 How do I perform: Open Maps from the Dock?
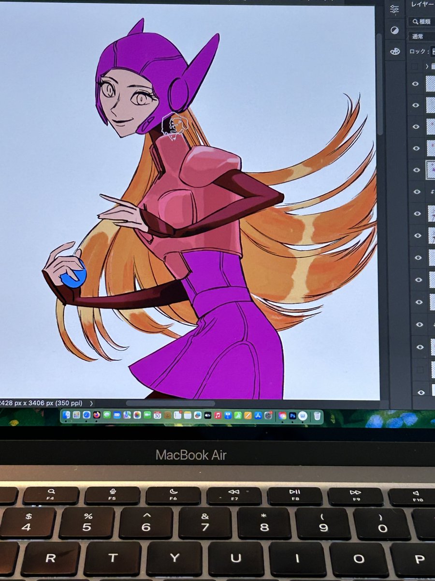pos(127,415)
